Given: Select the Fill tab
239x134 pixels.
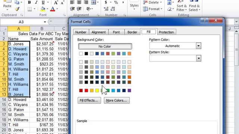Looking at the screenshot, I should pyautogui.click(x=149, y=32).
